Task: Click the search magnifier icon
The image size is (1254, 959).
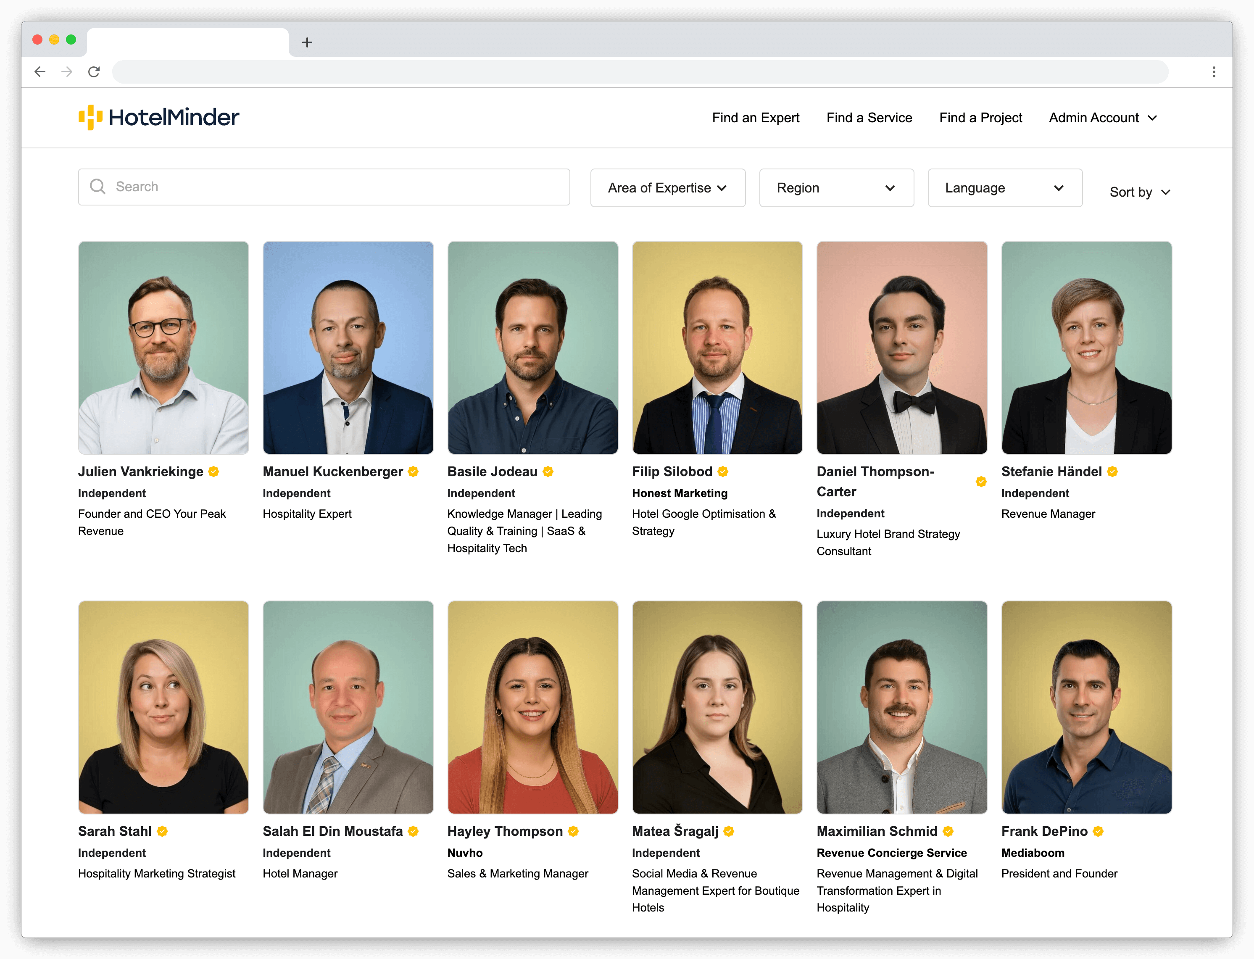Action: 97,187
